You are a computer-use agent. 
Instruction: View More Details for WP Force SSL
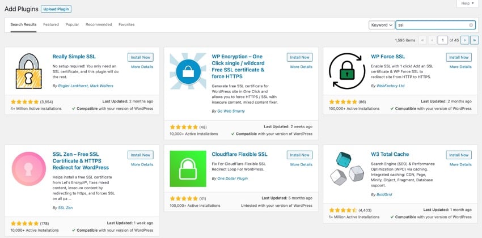(x=459, y=67)
